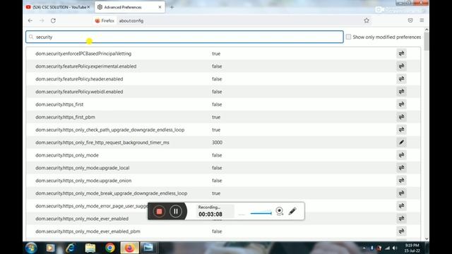Select the dom.security.https_first preference name
This screenshot has width=452, height=254.
59,104
